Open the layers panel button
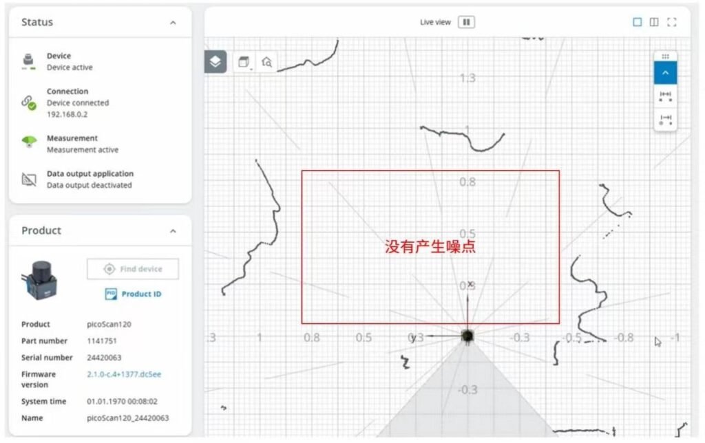The width and height of the screenshot is (705, 443). (215, 62)
